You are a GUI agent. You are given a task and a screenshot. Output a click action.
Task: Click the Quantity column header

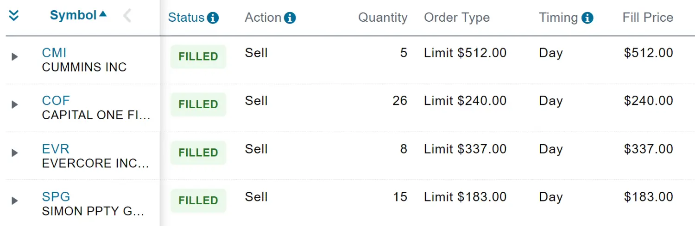[383, 18]
